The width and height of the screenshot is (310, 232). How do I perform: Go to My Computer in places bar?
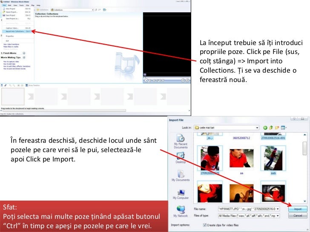[x=181, y=194]
